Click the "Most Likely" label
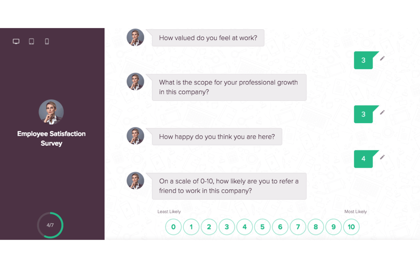This screenshot has width=420, height=280. [355, 211]
